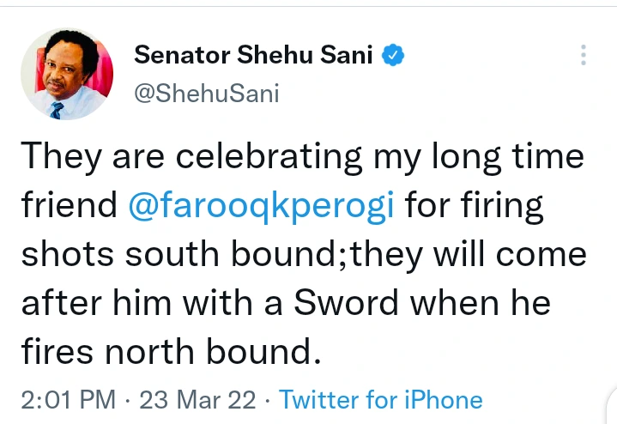Click the blue verified badge
Screen dimensions: 617x424
393,56
